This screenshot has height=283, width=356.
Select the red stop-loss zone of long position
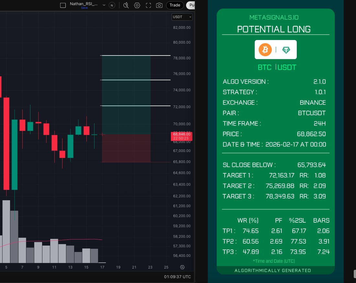126,148
